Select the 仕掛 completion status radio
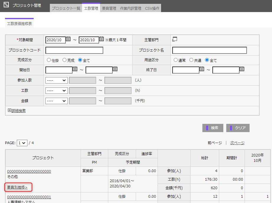The width and height of the screenshot is (272, 203). point(49,60)
